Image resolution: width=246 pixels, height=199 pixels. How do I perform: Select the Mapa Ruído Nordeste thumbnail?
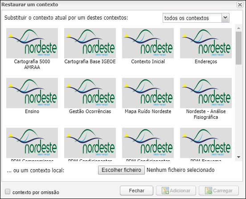tap(148, 93)
